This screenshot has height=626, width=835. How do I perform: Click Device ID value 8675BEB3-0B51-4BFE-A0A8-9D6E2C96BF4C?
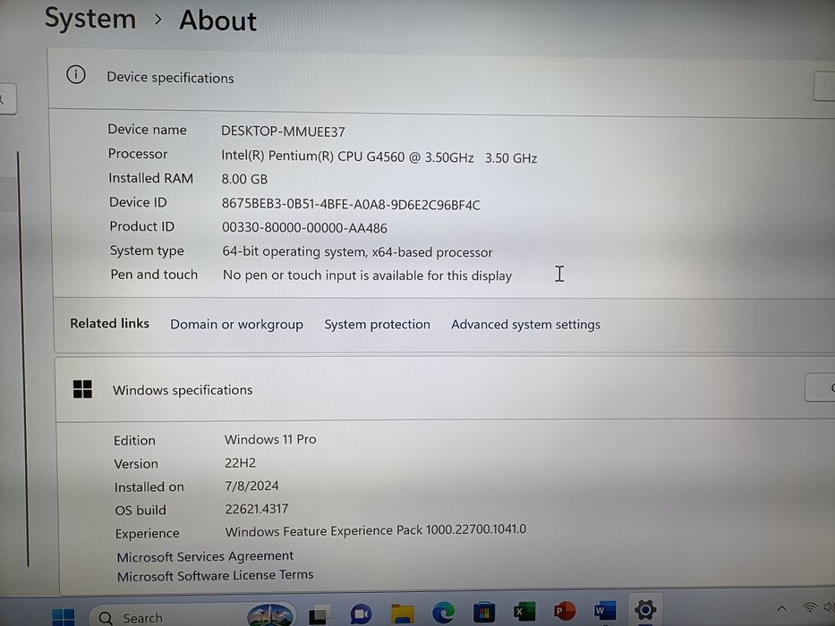click(x=351, y=204)
